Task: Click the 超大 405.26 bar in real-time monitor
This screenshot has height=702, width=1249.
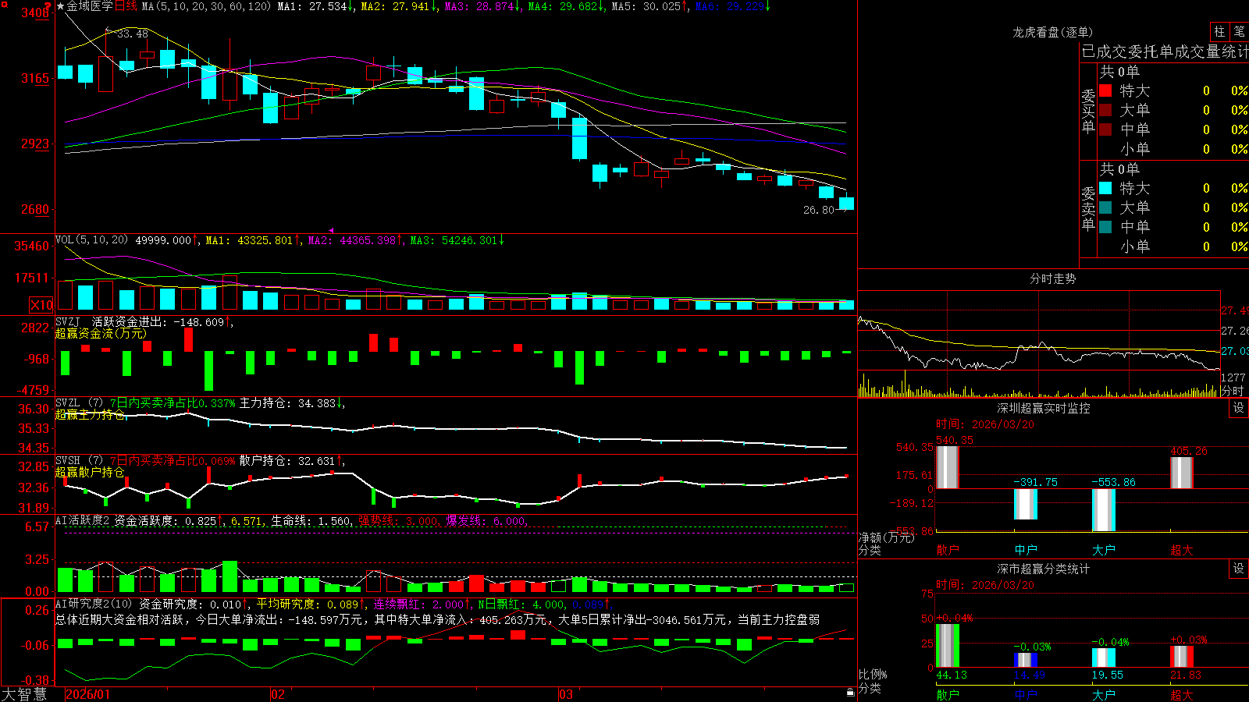Action: tap(1181, 473)
